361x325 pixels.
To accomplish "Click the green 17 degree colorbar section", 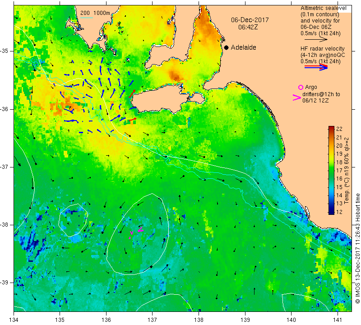I will [x=331, y=171].
